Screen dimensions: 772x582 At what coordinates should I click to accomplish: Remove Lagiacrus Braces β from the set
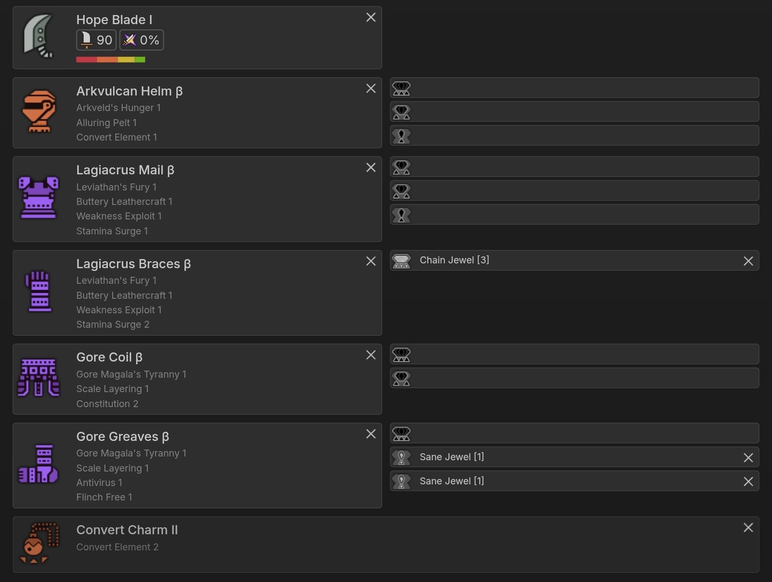[370, 261]
